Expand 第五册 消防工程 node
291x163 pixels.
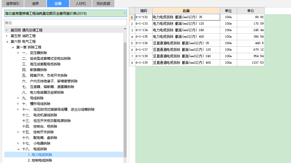[7, 36]
